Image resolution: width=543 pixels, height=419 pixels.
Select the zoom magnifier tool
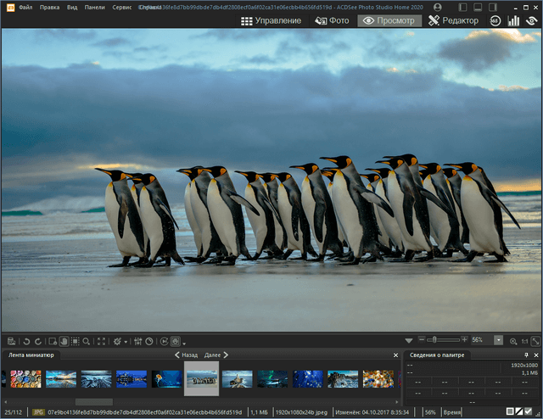coord(86,340)
